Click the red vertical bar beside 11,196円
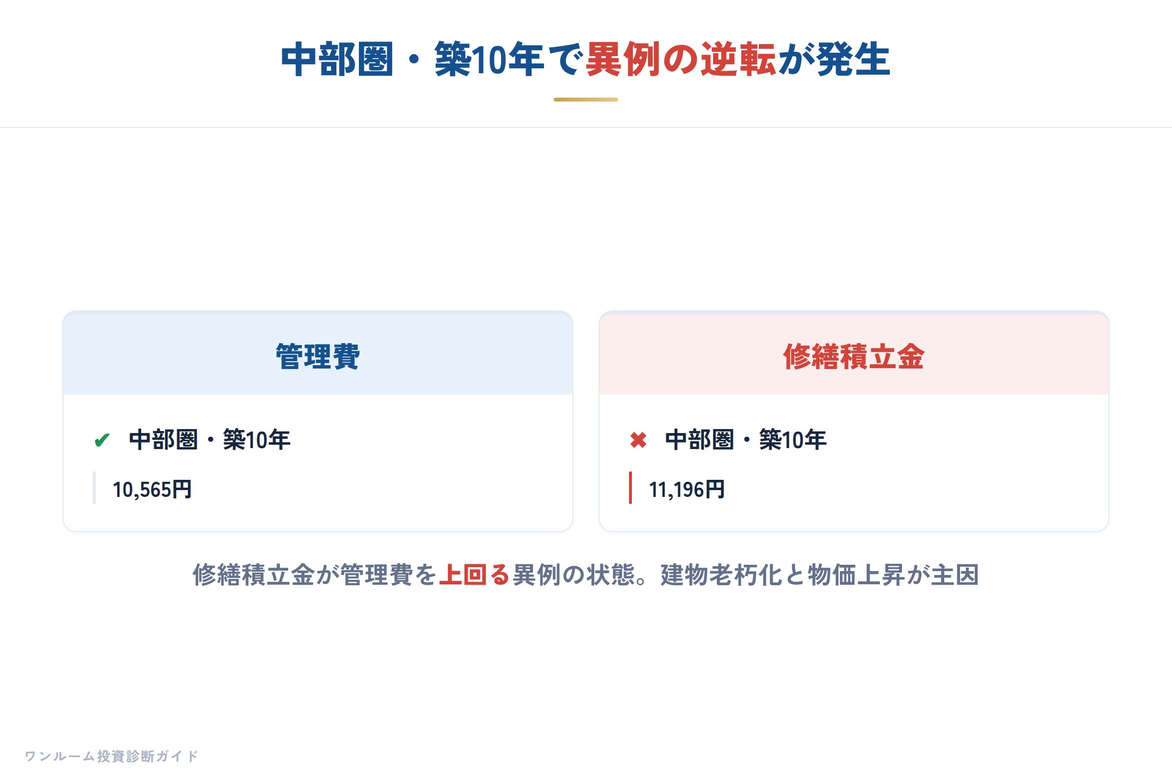This screenshot has height=781, width=1172. [x=630, y=488]
